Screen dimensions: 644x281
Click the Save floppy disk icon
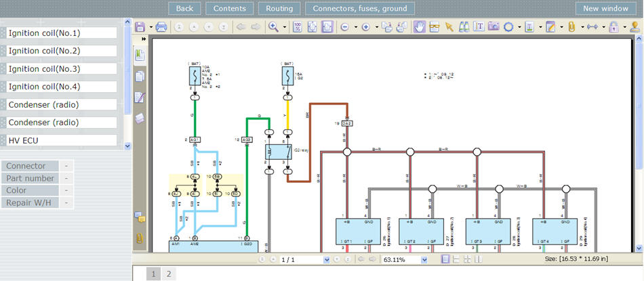[140, 27]
